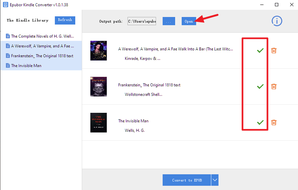Click green checkmark for The Invisible Man
Viewport: 298px width, 190px height.
pos(260,122)
